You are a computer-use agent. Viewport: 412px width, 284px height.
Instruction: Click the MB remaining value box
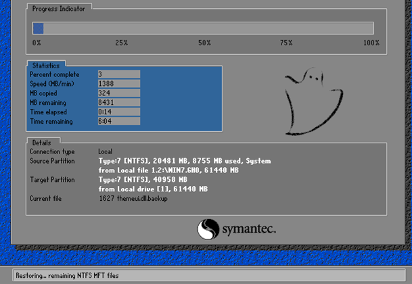[118, 103]
